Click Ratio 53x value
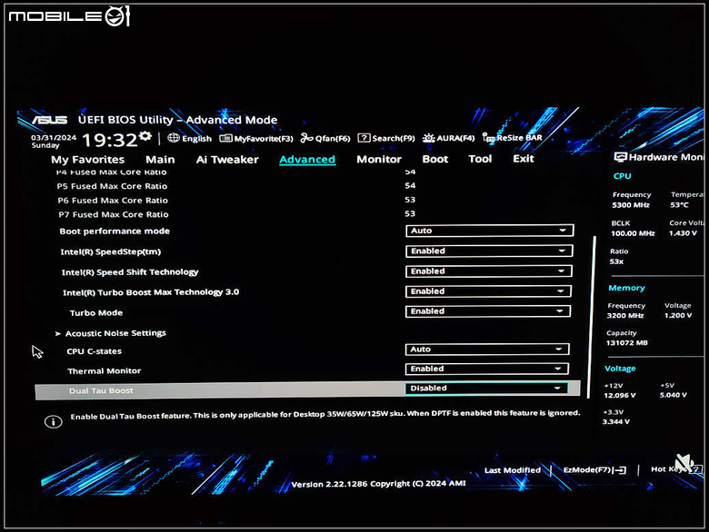This screenshot has height=532, width=709. tap(616, 261)
